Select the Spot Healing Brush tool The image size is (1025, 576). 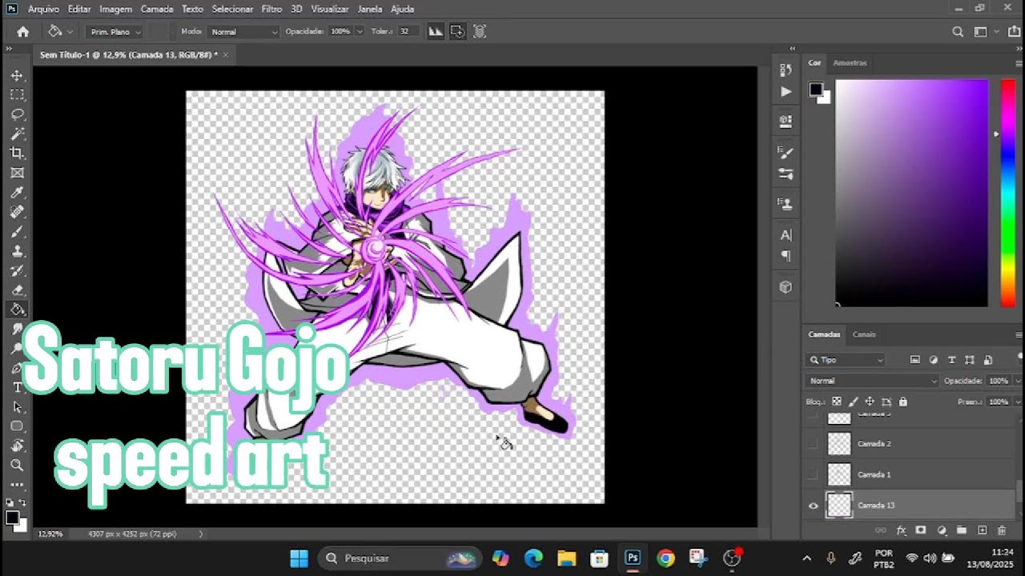point(17,212)
